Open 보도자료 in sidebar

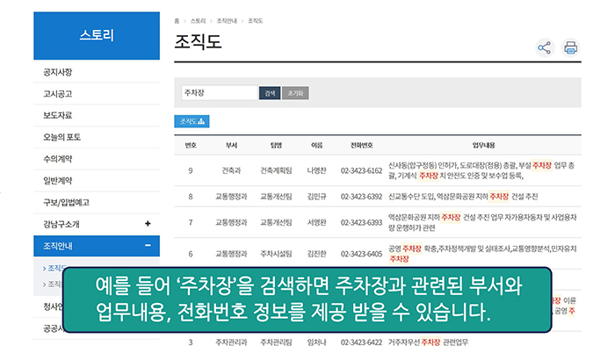[x=58, y=116]
